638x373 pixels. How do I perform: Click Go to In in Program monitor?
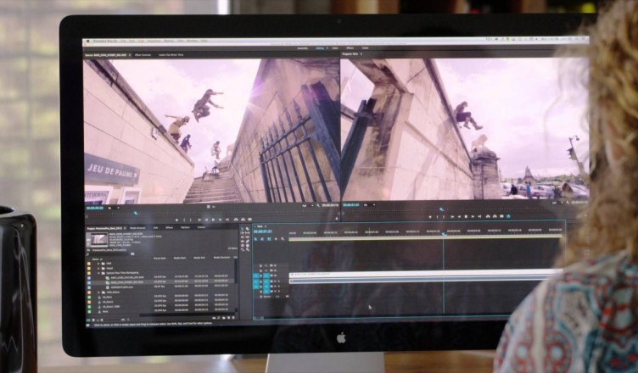(452, 216)
